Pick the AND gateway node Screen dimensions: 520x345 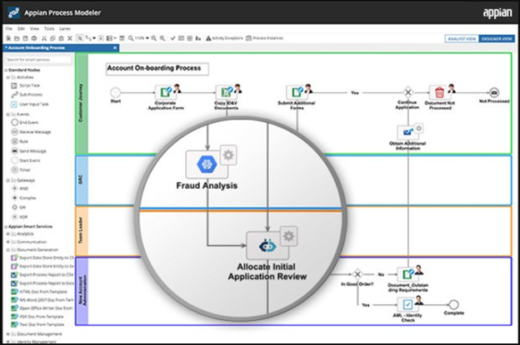(20, 188)
